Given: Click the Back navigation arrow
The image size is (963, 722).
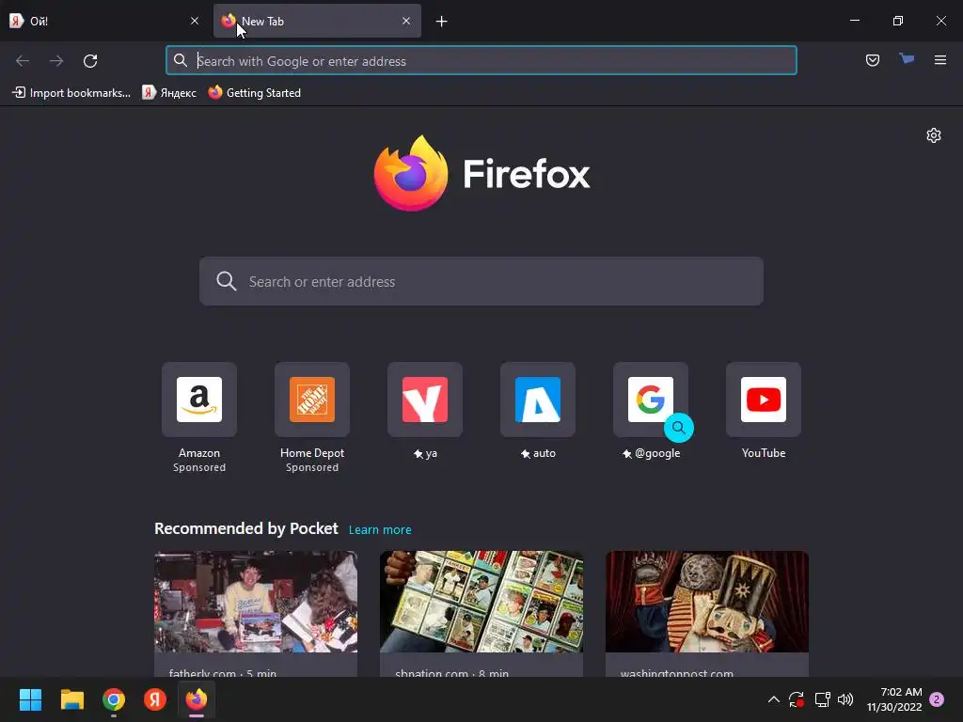Looking at the screenshot, I should (23, 61).
